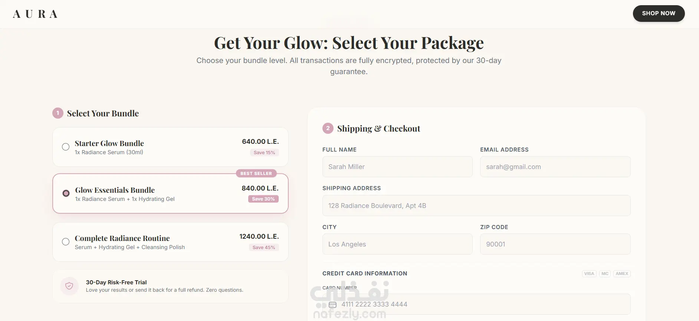The width and height of the screenshot is (699, 321).
Task: Click the step 1 circle badge
Action: pyautogui.click(x=58, y=113)
